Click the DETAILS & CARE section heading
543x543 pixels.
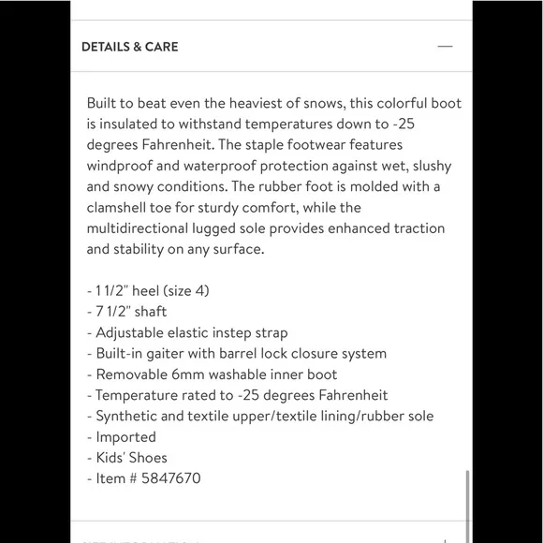pos(130,47)
